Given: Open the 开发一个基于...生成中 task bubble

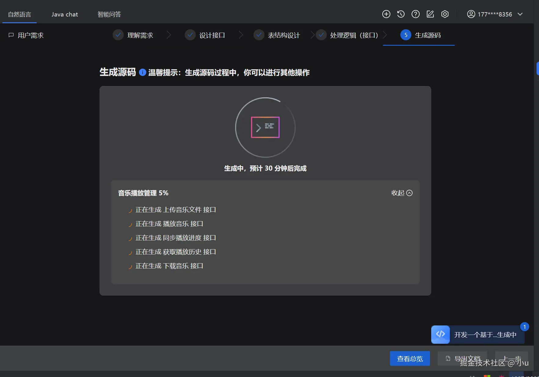Looking at the screenshot, I should coord(478,335).
